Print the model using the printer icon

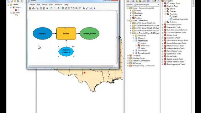33,8
